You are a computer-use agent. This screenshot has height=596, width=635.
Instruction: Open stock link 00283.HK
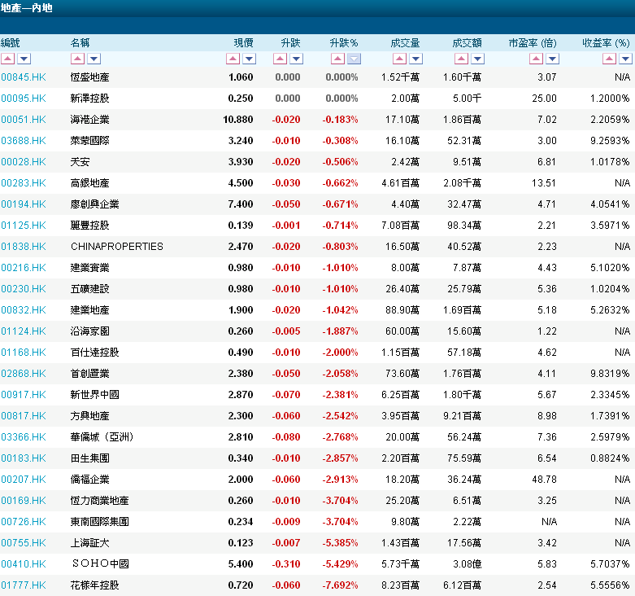click(x=24, y=183)
